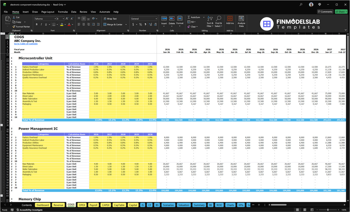Toggle Bold formatting

[37, 24]
